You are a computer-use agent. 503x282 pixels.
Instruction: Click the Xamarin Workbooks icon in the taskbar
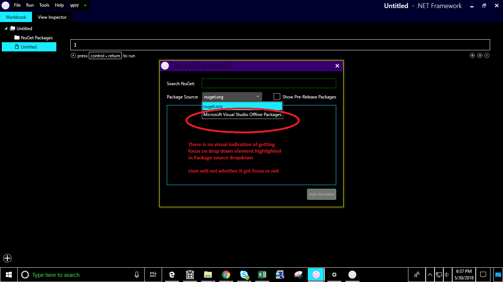pos(316,274)
